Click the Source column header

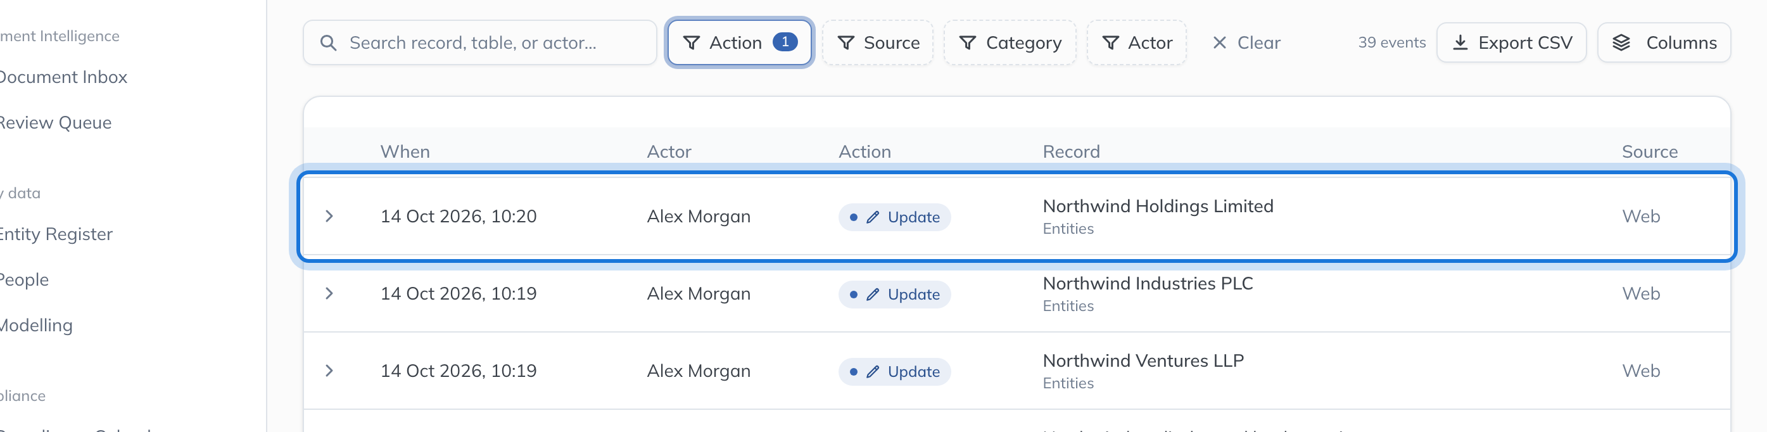(1649, 151)
